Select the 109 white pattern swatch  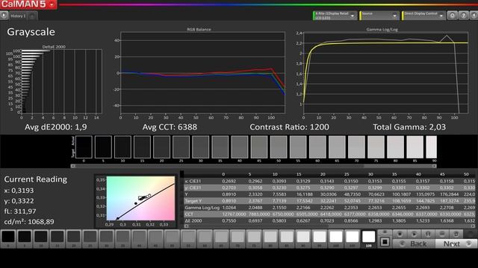click(368, 239)
